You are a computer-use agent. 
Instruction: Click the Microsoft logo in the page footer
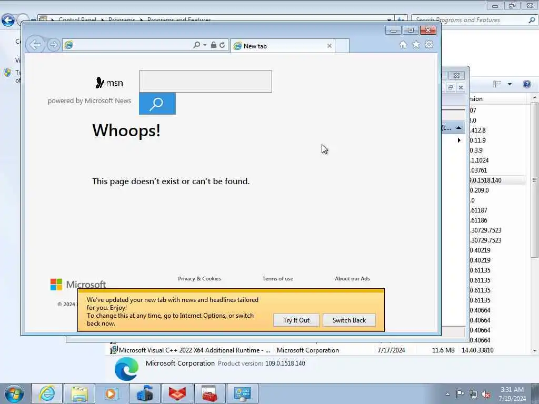[78, 285]
